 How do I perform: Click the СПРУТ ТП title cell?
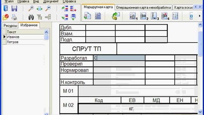pyautogui.click(x=88, y=49)
